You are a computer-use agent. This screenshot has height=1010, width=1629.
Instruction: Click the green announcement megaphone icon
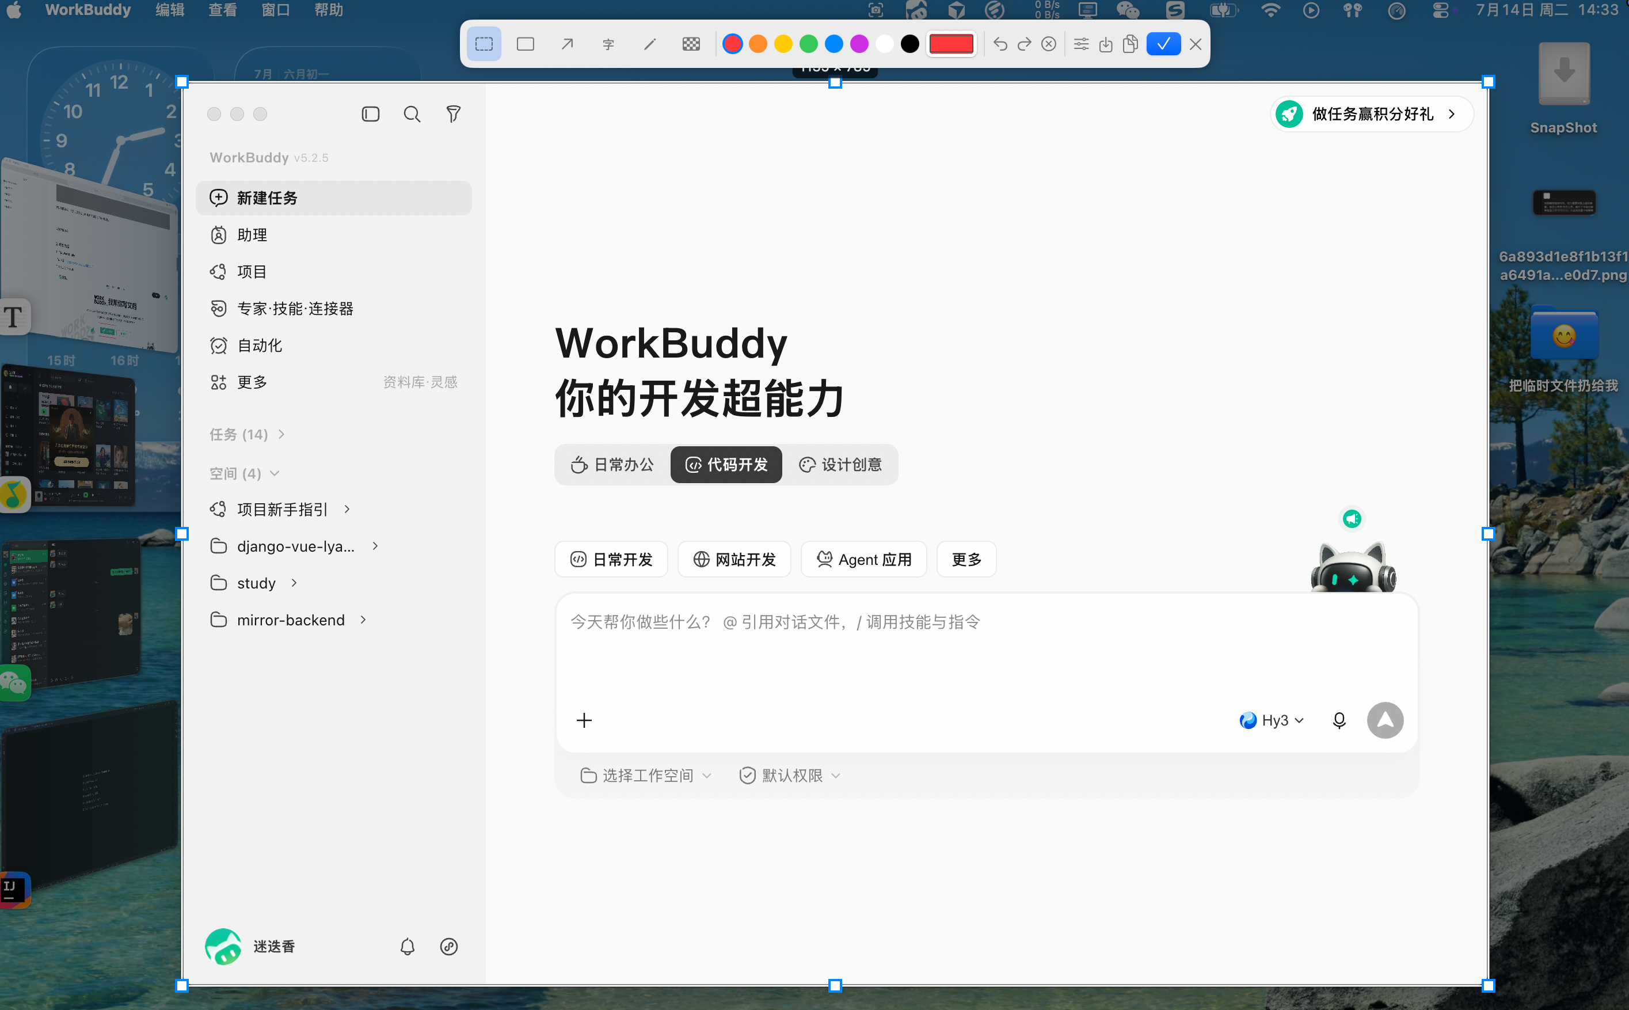click(1352, 518)
